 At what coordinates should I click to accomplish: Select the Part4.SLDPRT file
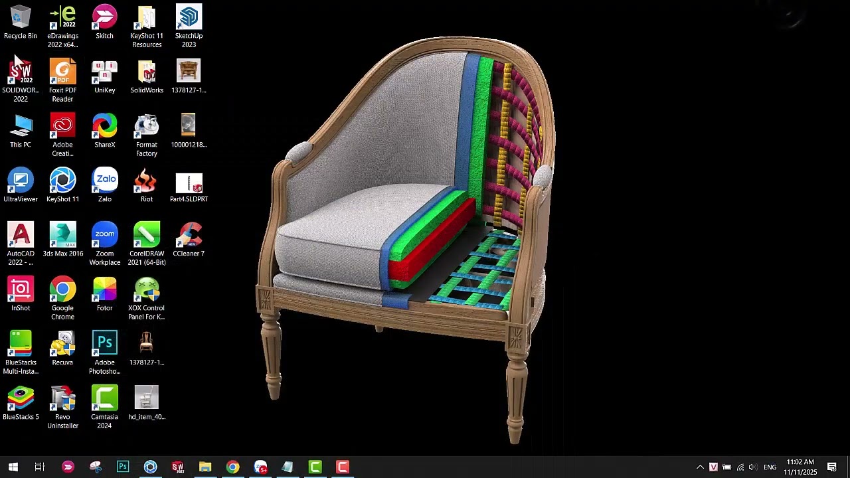click(x=189, y=186)
